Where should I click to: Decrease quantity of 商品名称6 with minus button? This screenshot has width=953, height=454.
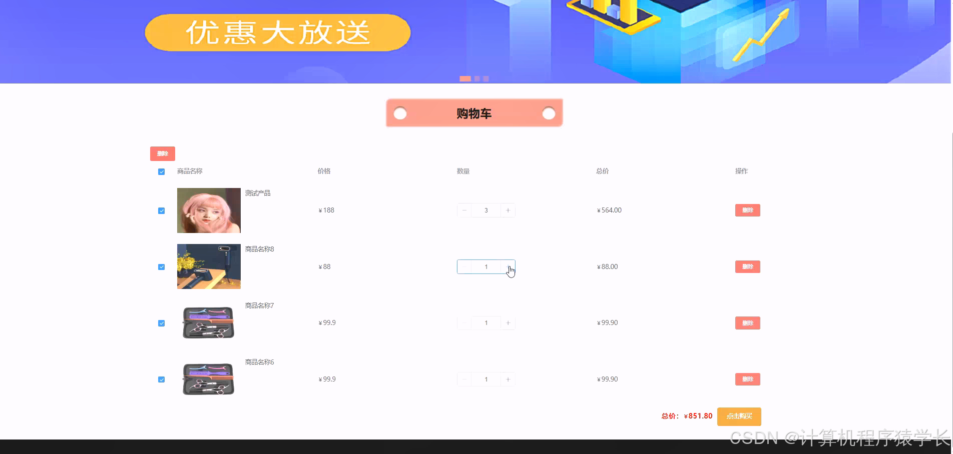464,379
